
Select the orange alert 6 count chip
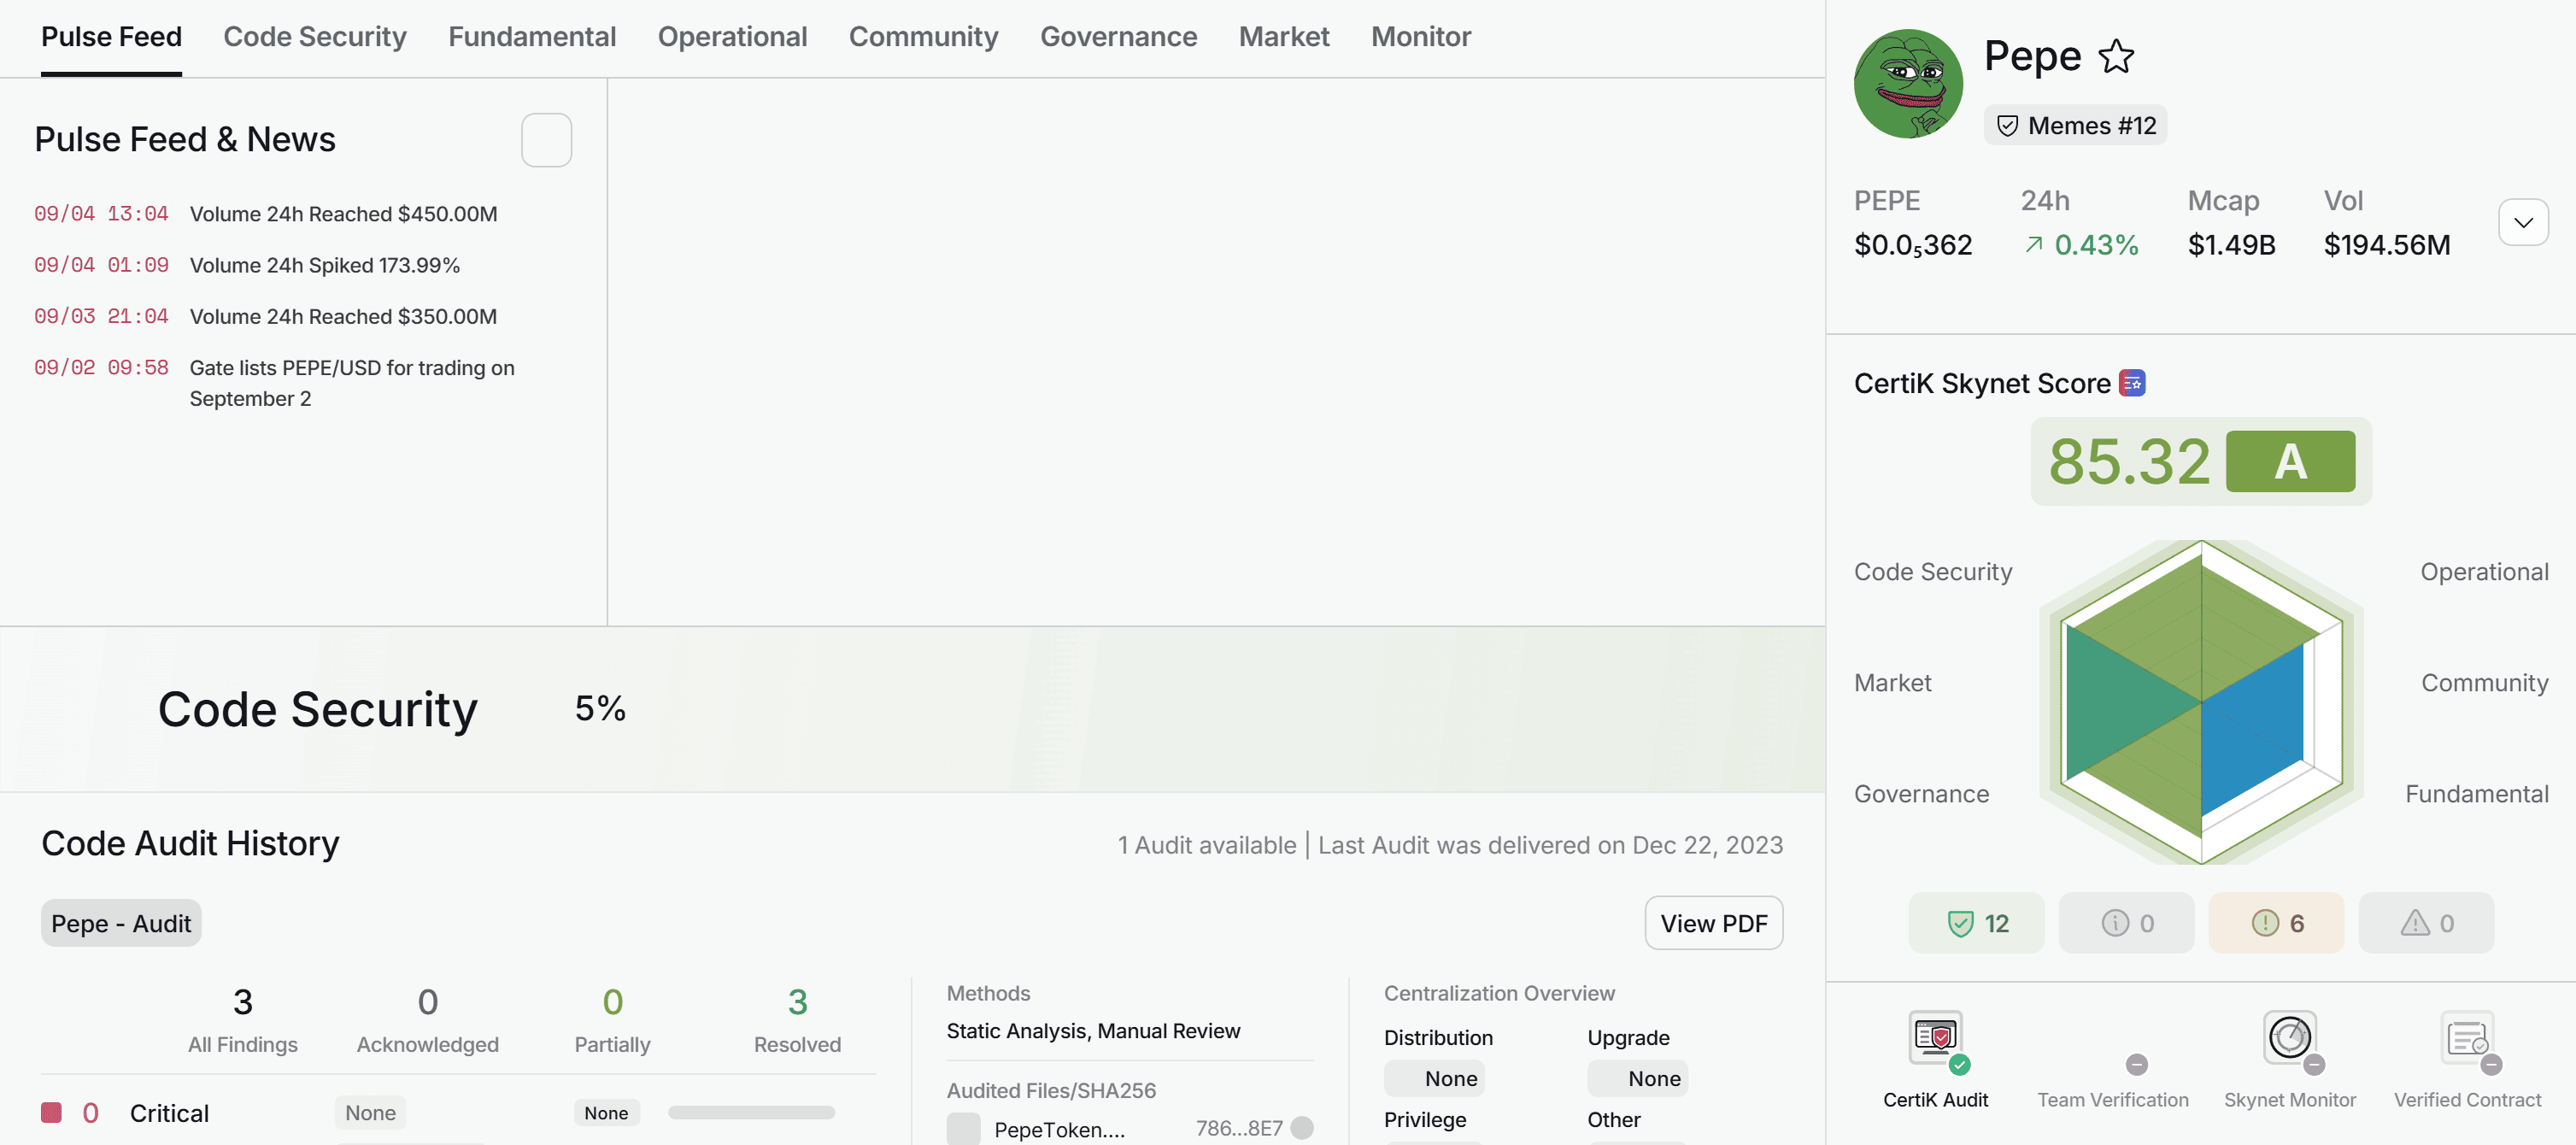[x=2277, y=923]
